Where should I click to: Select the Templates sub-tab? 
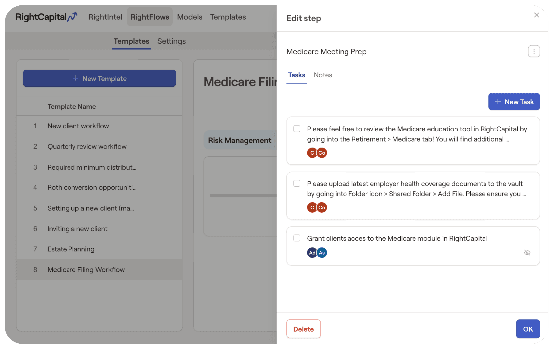click(x=131, y=41)
